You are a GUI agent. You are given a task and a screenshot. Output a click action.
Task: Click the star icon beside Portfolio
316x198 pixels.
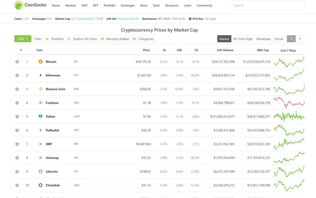[x=47, y=39]
